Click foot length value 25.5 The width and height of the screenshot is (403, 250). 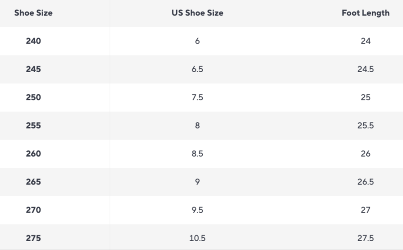(x=365, y=125)
